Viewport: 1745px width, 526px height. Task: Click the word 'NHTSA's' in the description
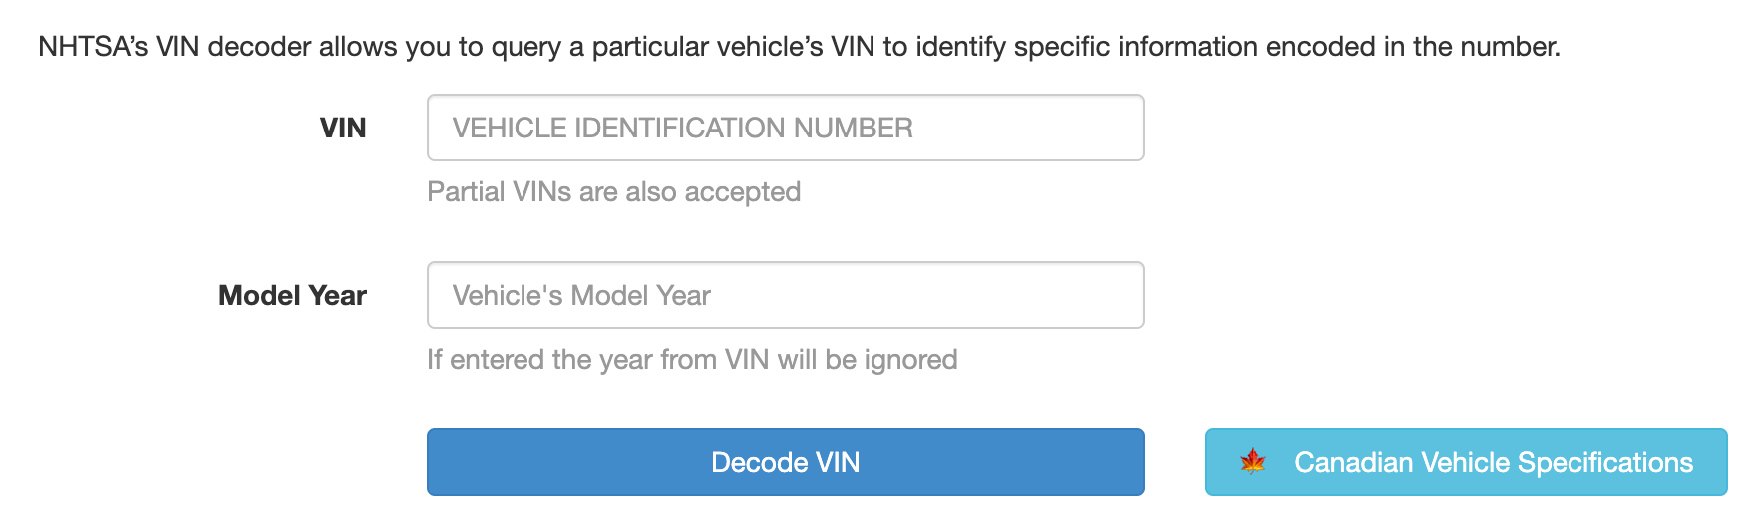pyautogui.click(x=93, y=47)
